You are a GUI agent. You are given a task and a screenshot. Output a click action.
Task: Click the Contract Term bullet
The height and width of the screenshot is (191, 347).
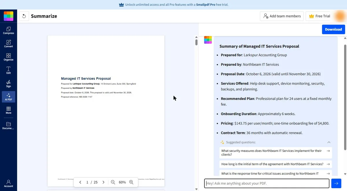262,133
